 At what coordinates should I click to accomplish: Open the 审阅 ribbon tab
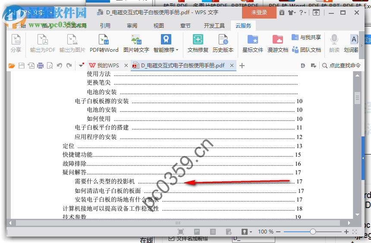pyautogui.click(x=132, y=25)
